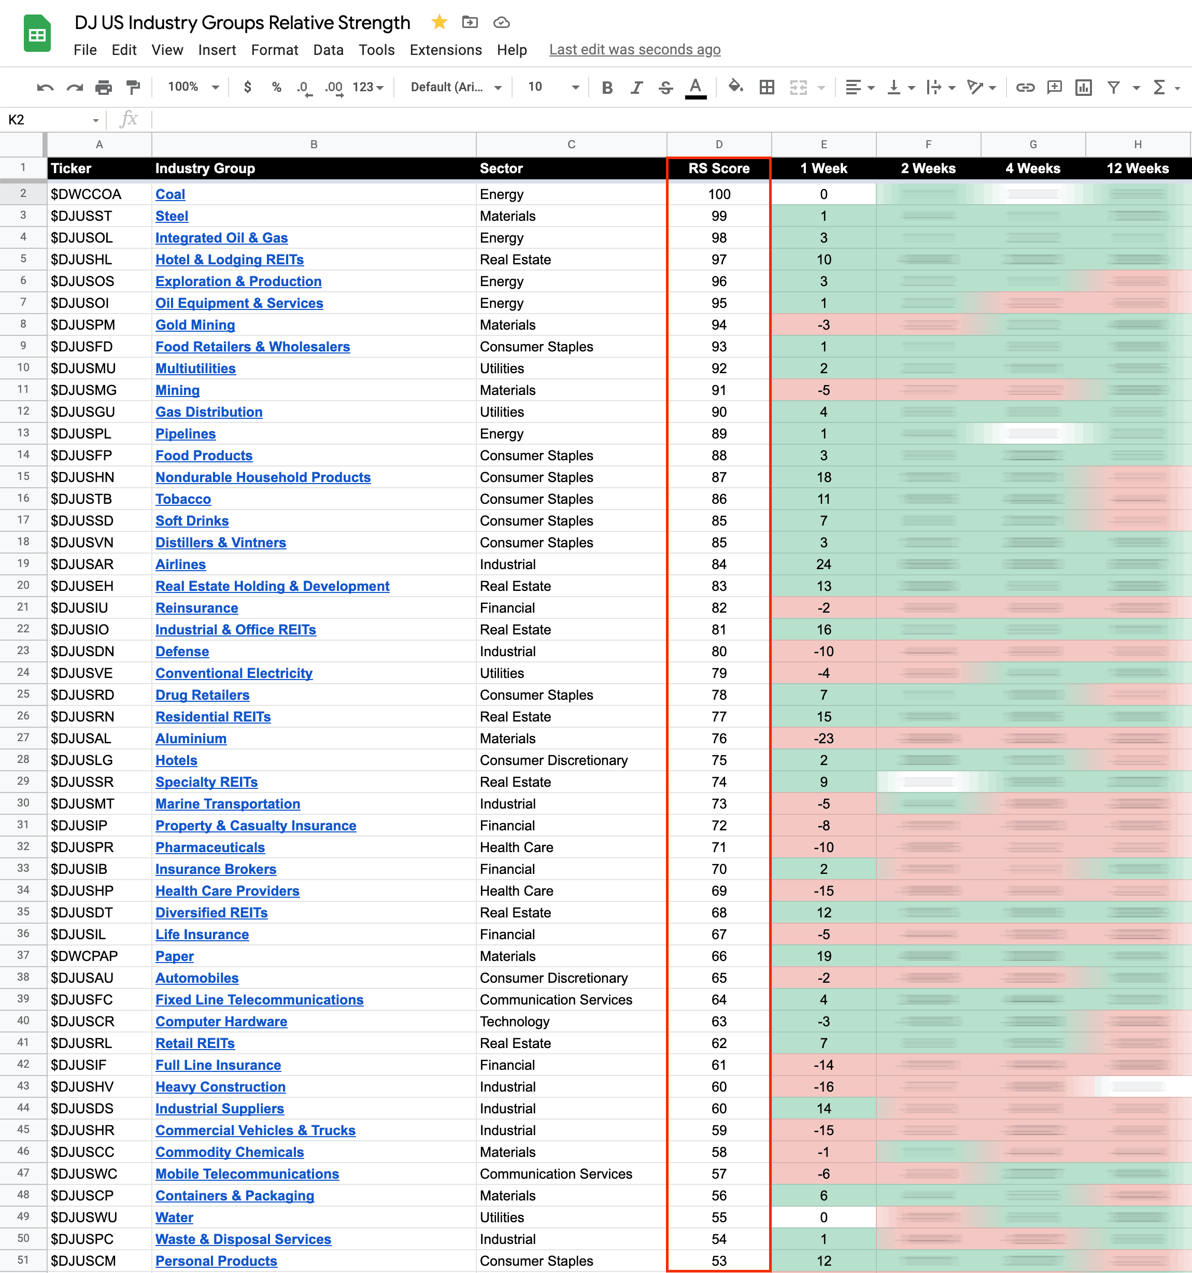
Task: Open the number format 123 dropdown
Action: tap(368, 87)
